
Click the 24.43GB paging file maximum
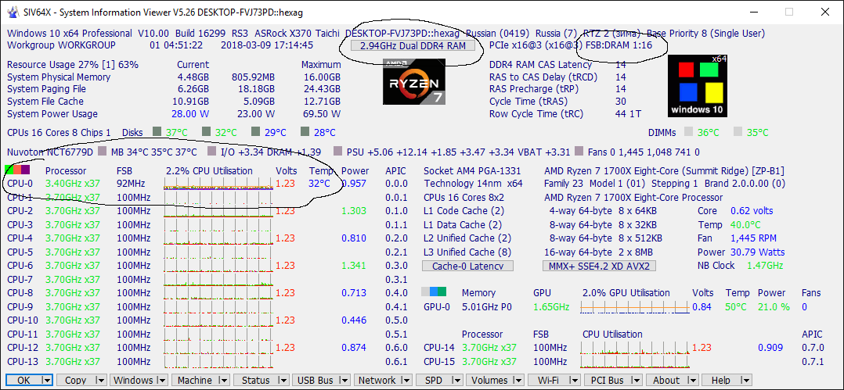click(321, 89)
